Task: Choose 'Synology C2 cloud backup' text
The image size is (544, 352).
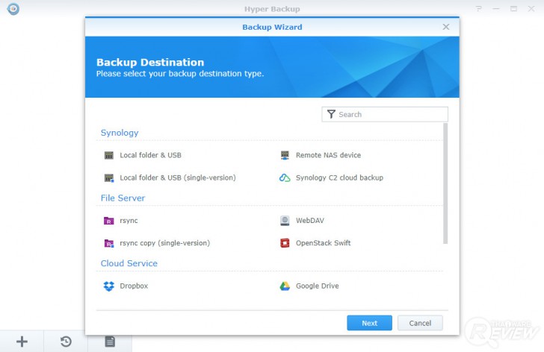Action: [339, 177]
